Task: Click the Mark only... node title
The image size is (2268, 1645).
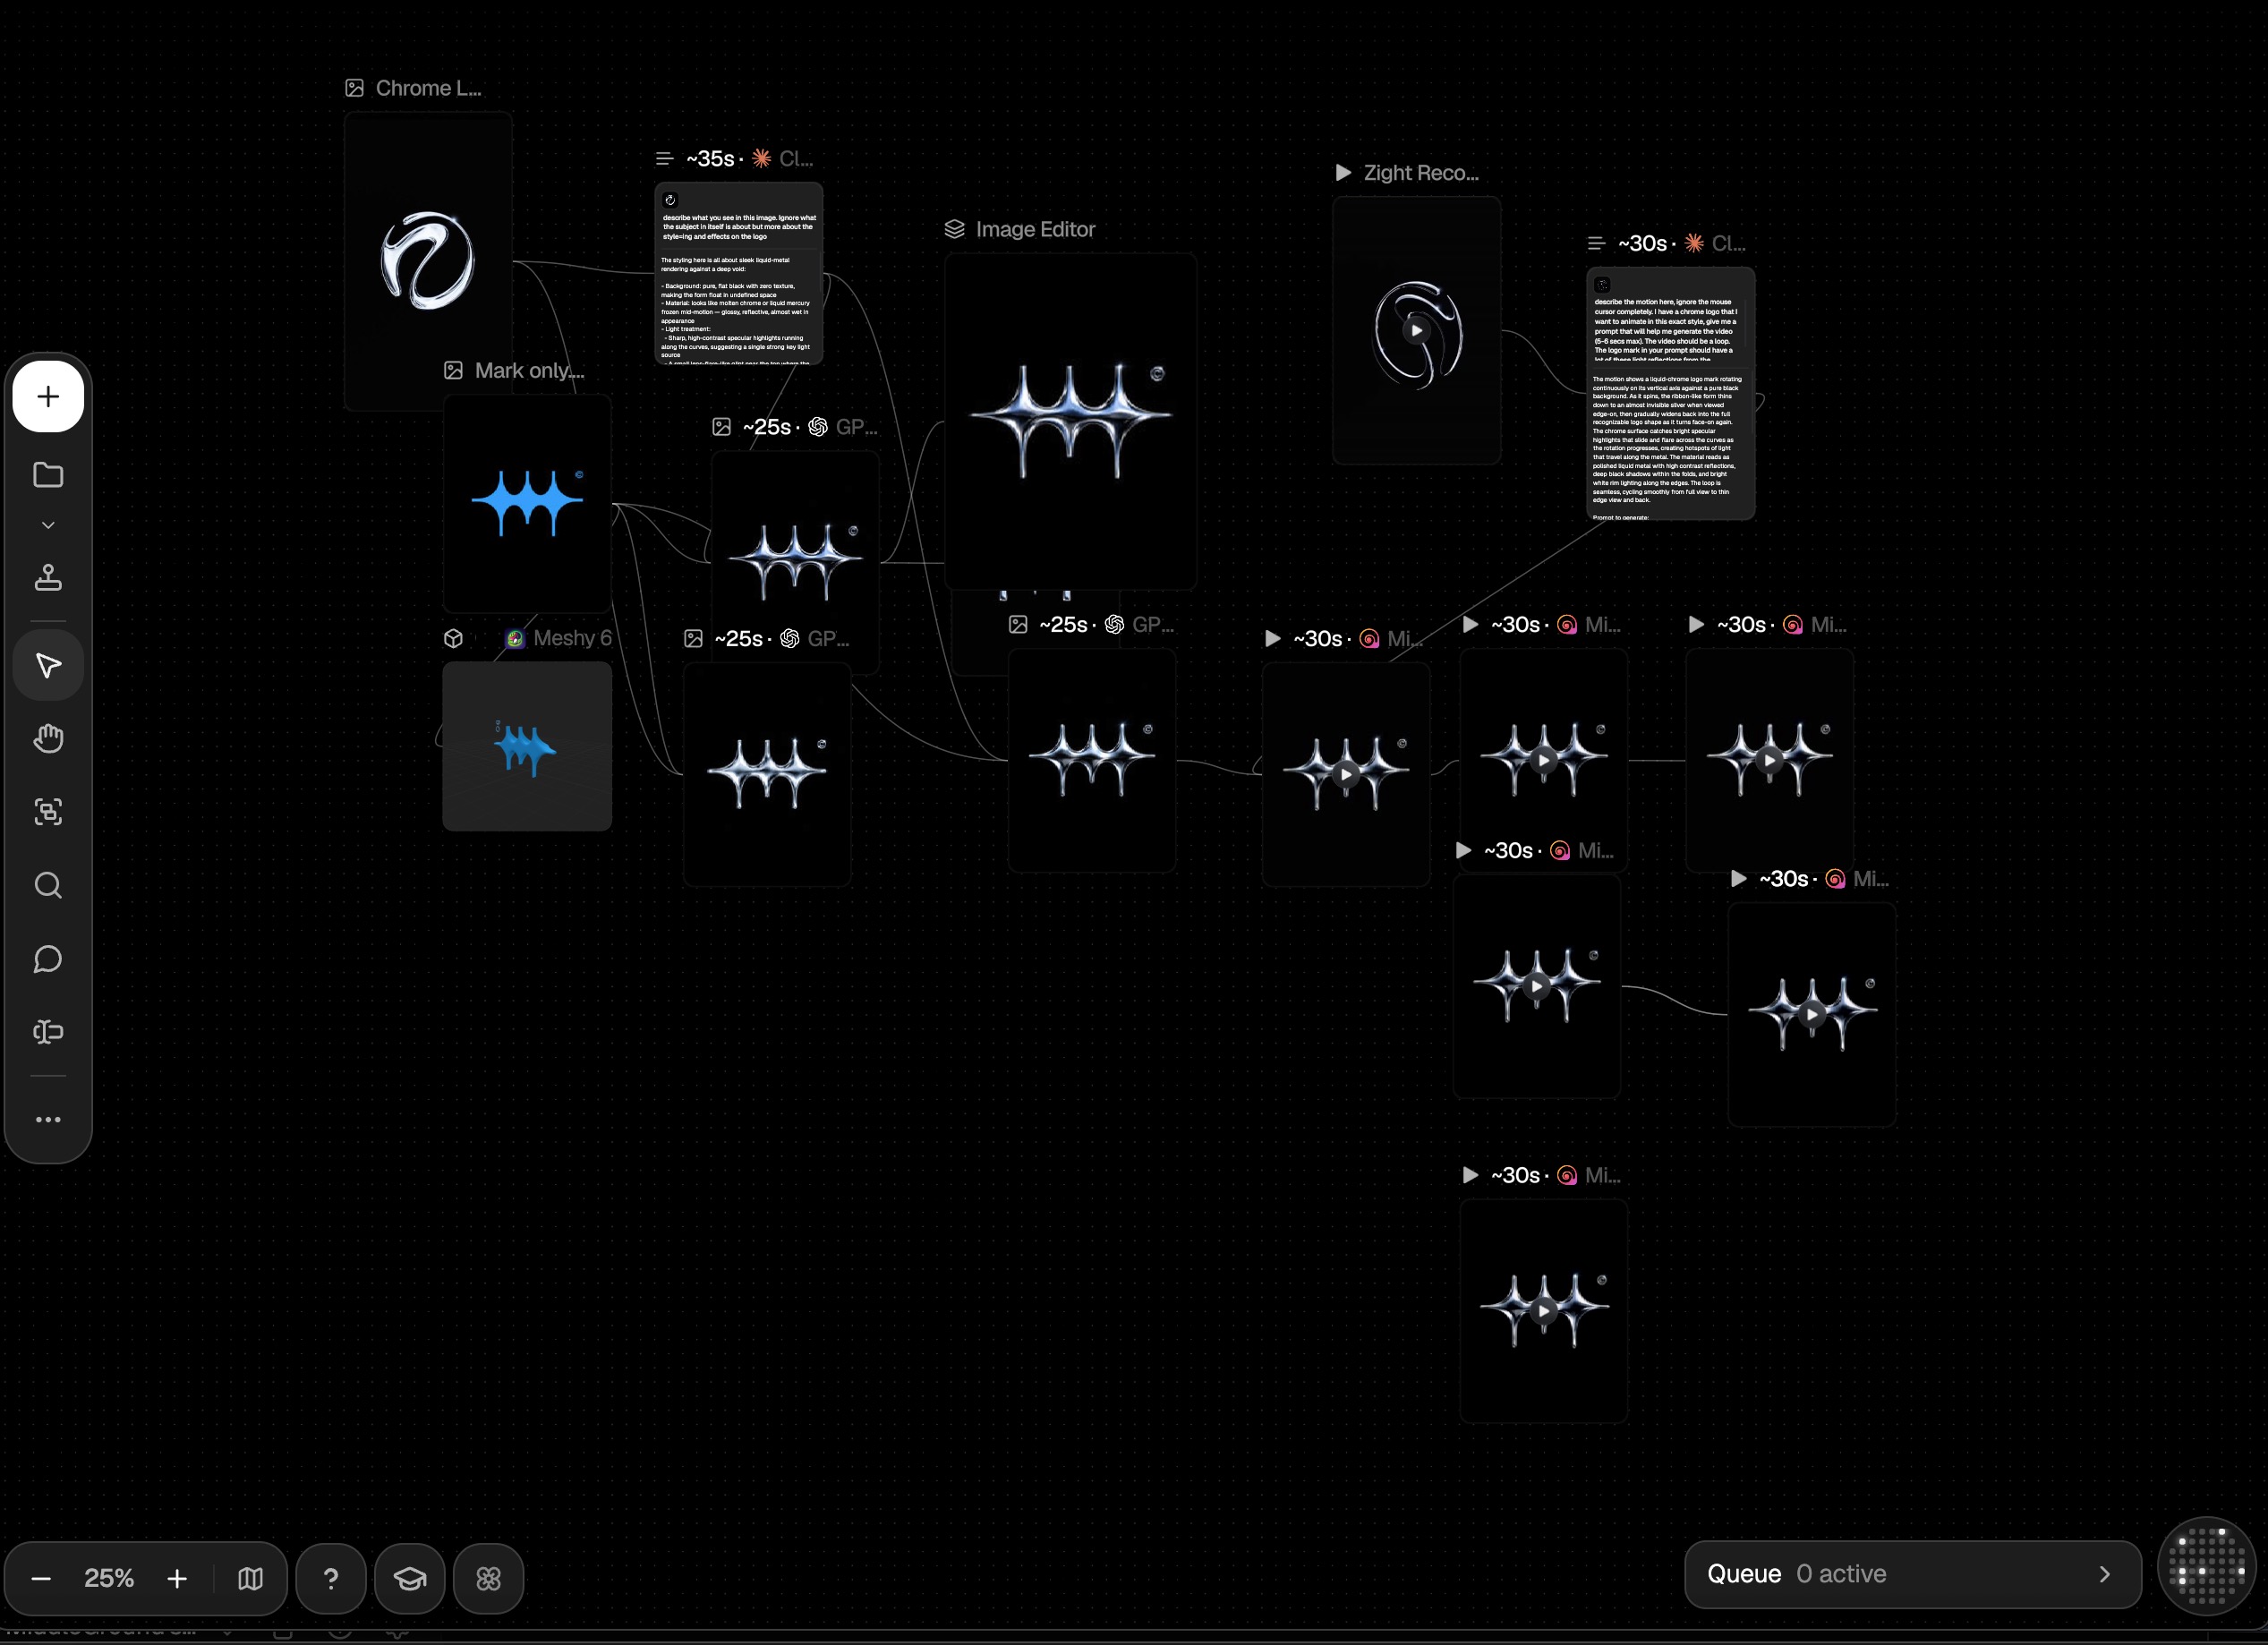Action: pyautogui.click(x=529, y=371)
